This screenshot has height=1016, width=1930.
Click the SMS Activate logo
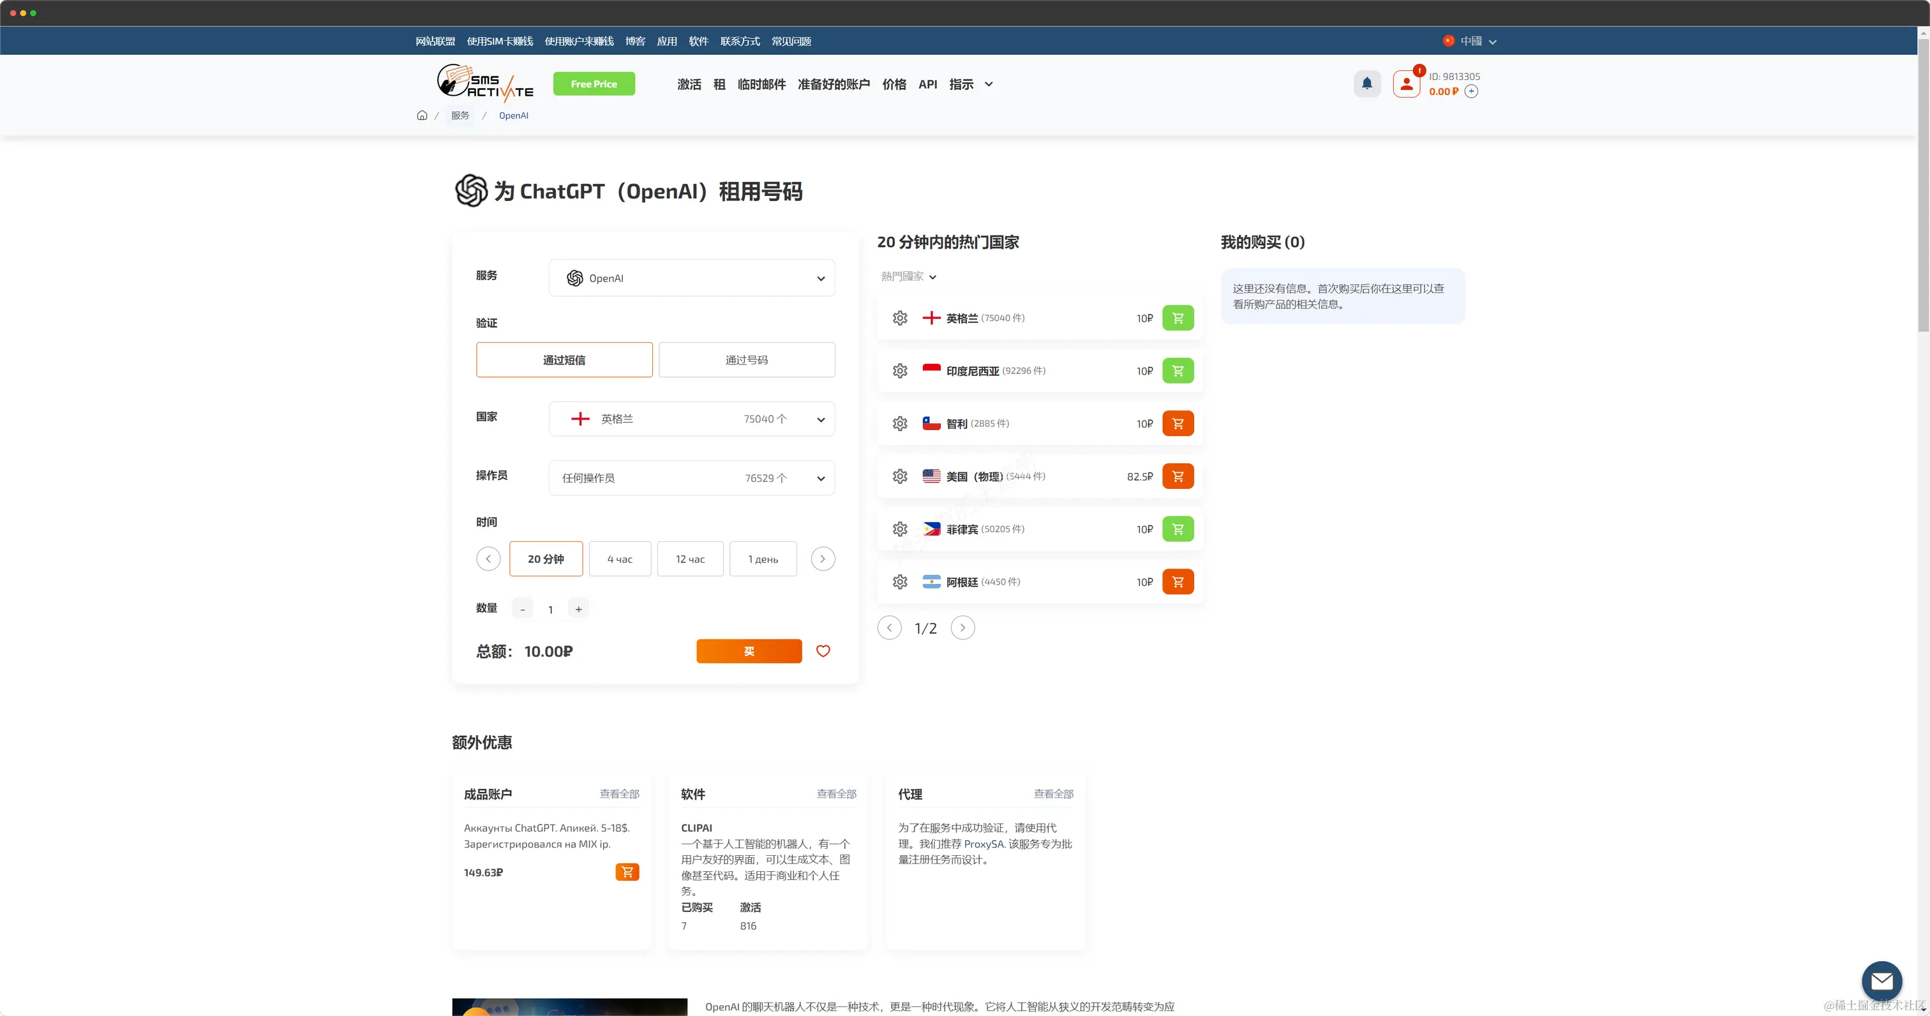(485, 83)
